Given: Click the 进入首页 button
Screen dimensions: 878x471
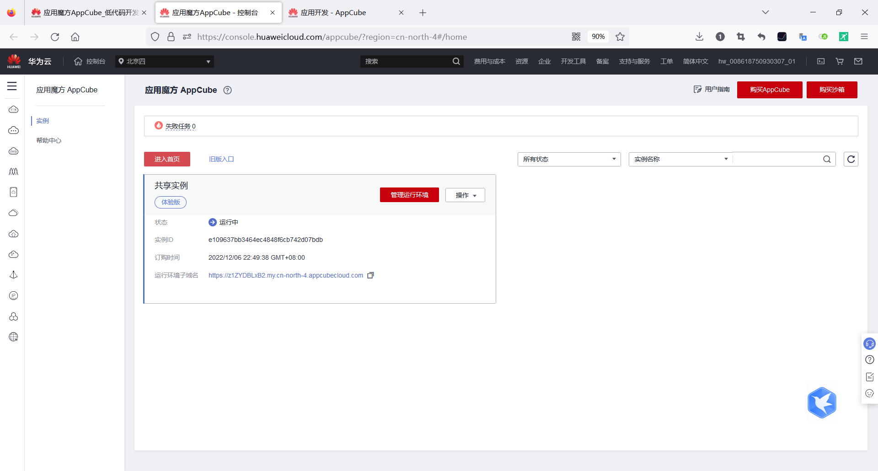Looking at the screenshot, I should click(167, 159).
